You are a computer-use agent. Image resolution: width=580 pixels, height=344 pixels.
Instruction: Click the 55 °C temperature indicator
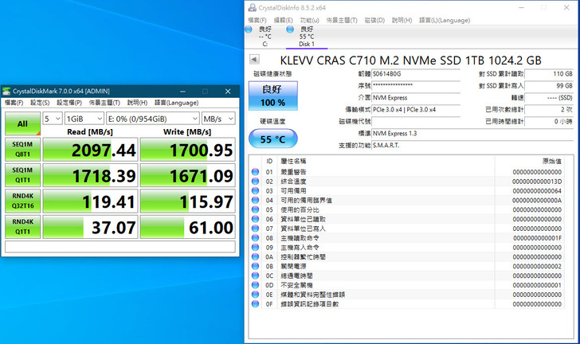[x=273, y=138]
